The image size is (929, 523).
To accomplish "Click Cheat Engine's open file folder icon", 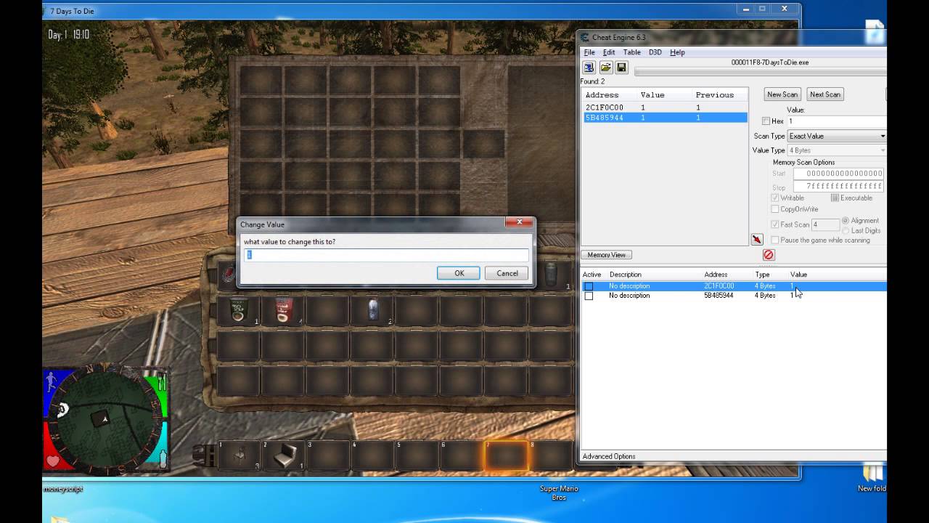I will [605, 68].
